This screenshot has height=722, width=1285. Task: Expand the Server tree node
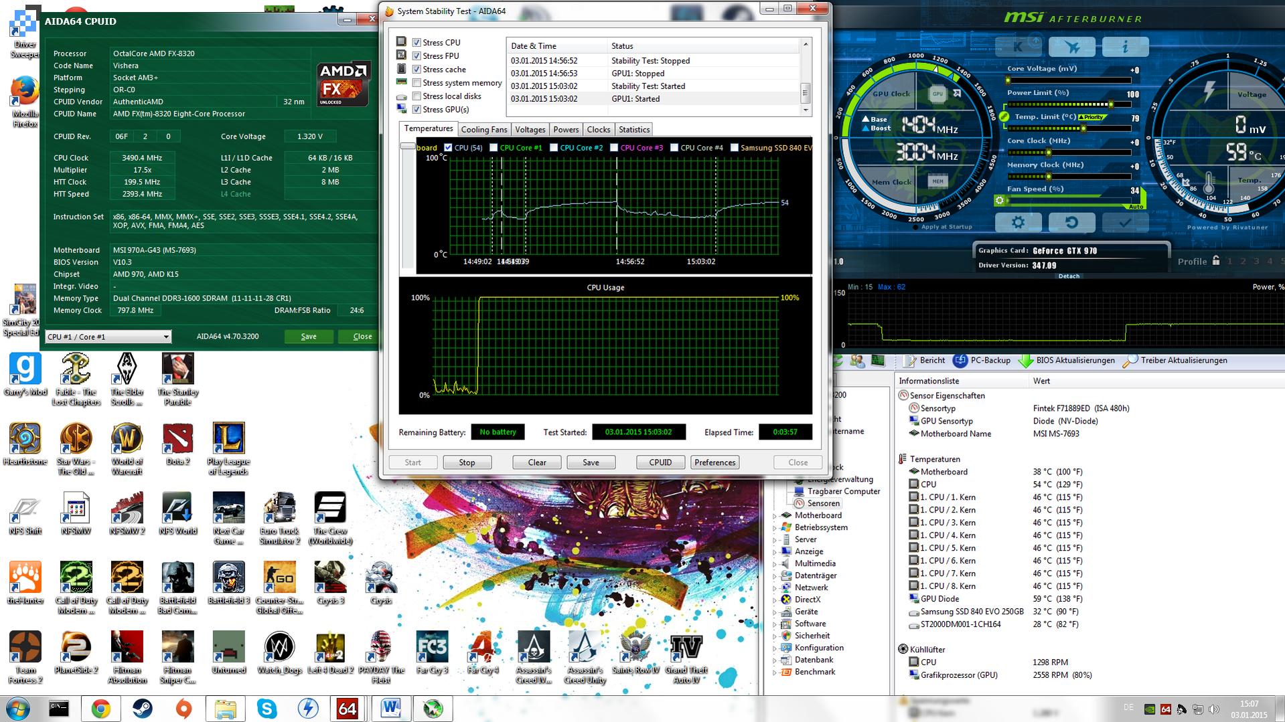[775, 540]
